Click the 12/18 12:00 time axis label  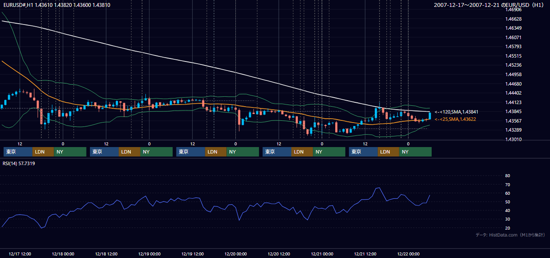[106, 254]
